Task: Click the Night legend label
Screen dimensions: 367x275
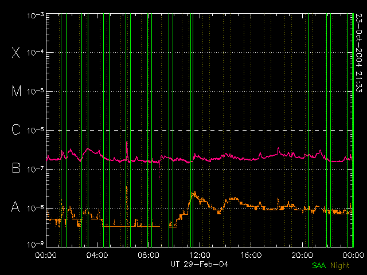Action: 340,266
